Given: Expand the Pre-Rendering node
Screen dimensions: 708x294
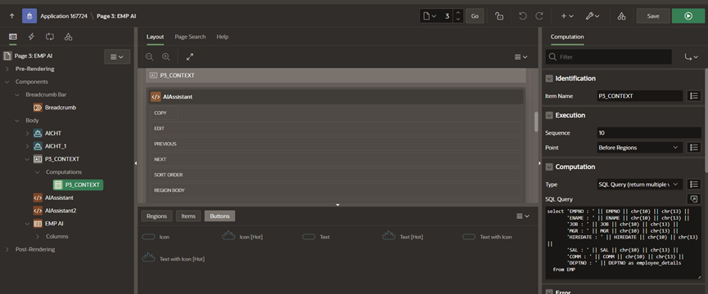Looking at the screenshot, I should pos(7,69).
